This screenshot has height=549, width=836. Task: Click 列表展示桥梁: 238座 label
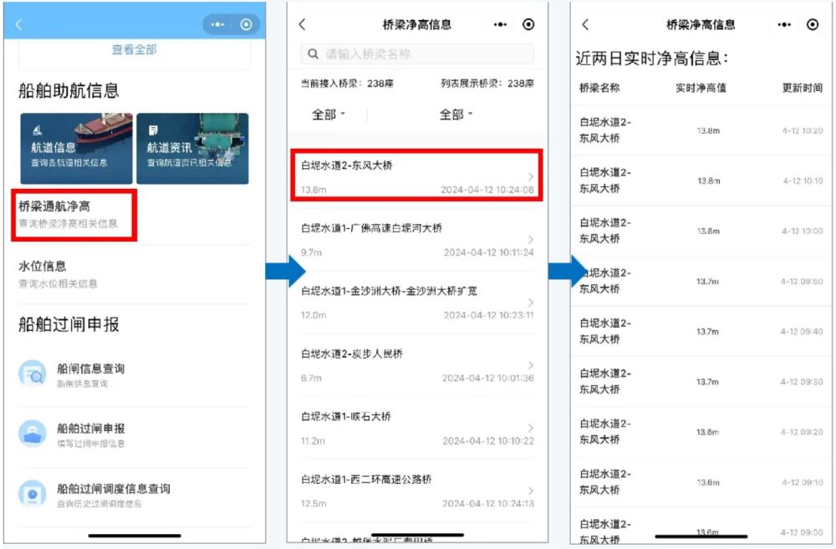[487, 84]
